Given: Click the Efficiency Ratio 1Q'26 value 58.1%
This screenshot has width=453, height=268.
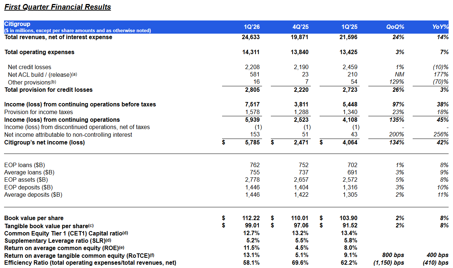Looking at the screenshot, I should point(251,263).
